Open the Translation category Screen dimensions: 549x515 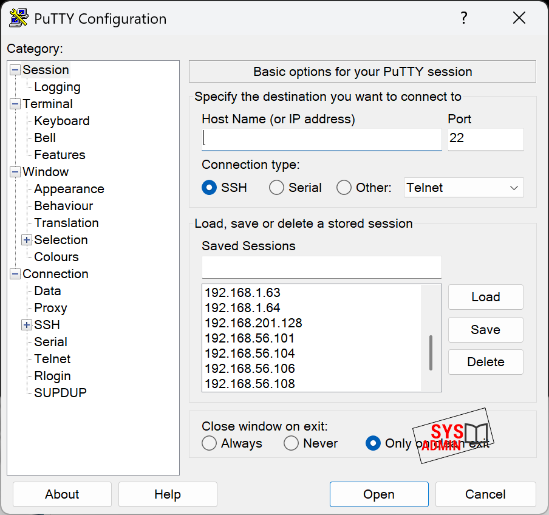coord(67,223)
